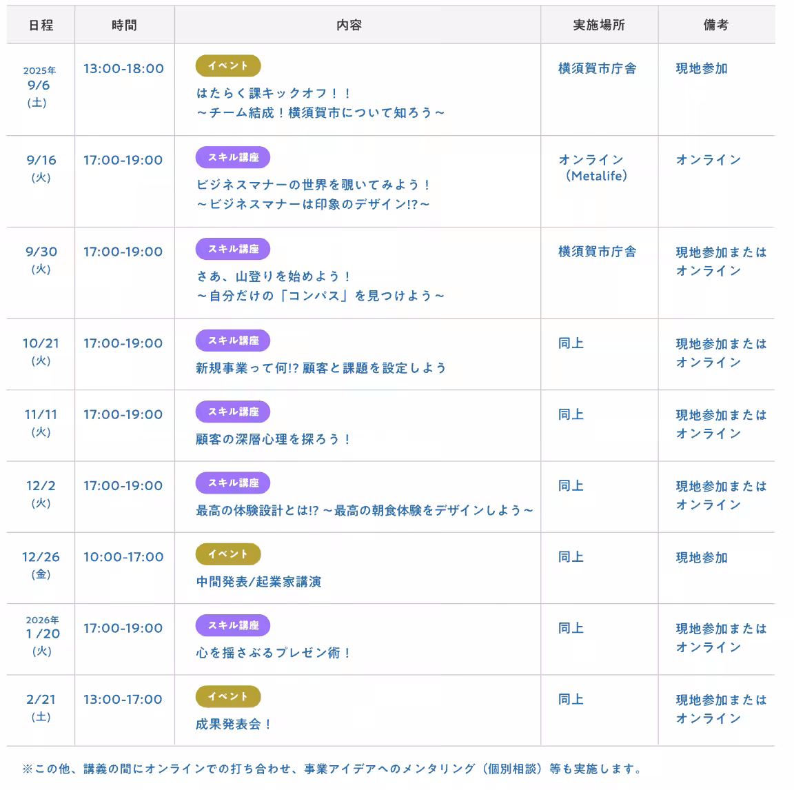Click the イベント badge for the 12/26 interim presentation

229,554
